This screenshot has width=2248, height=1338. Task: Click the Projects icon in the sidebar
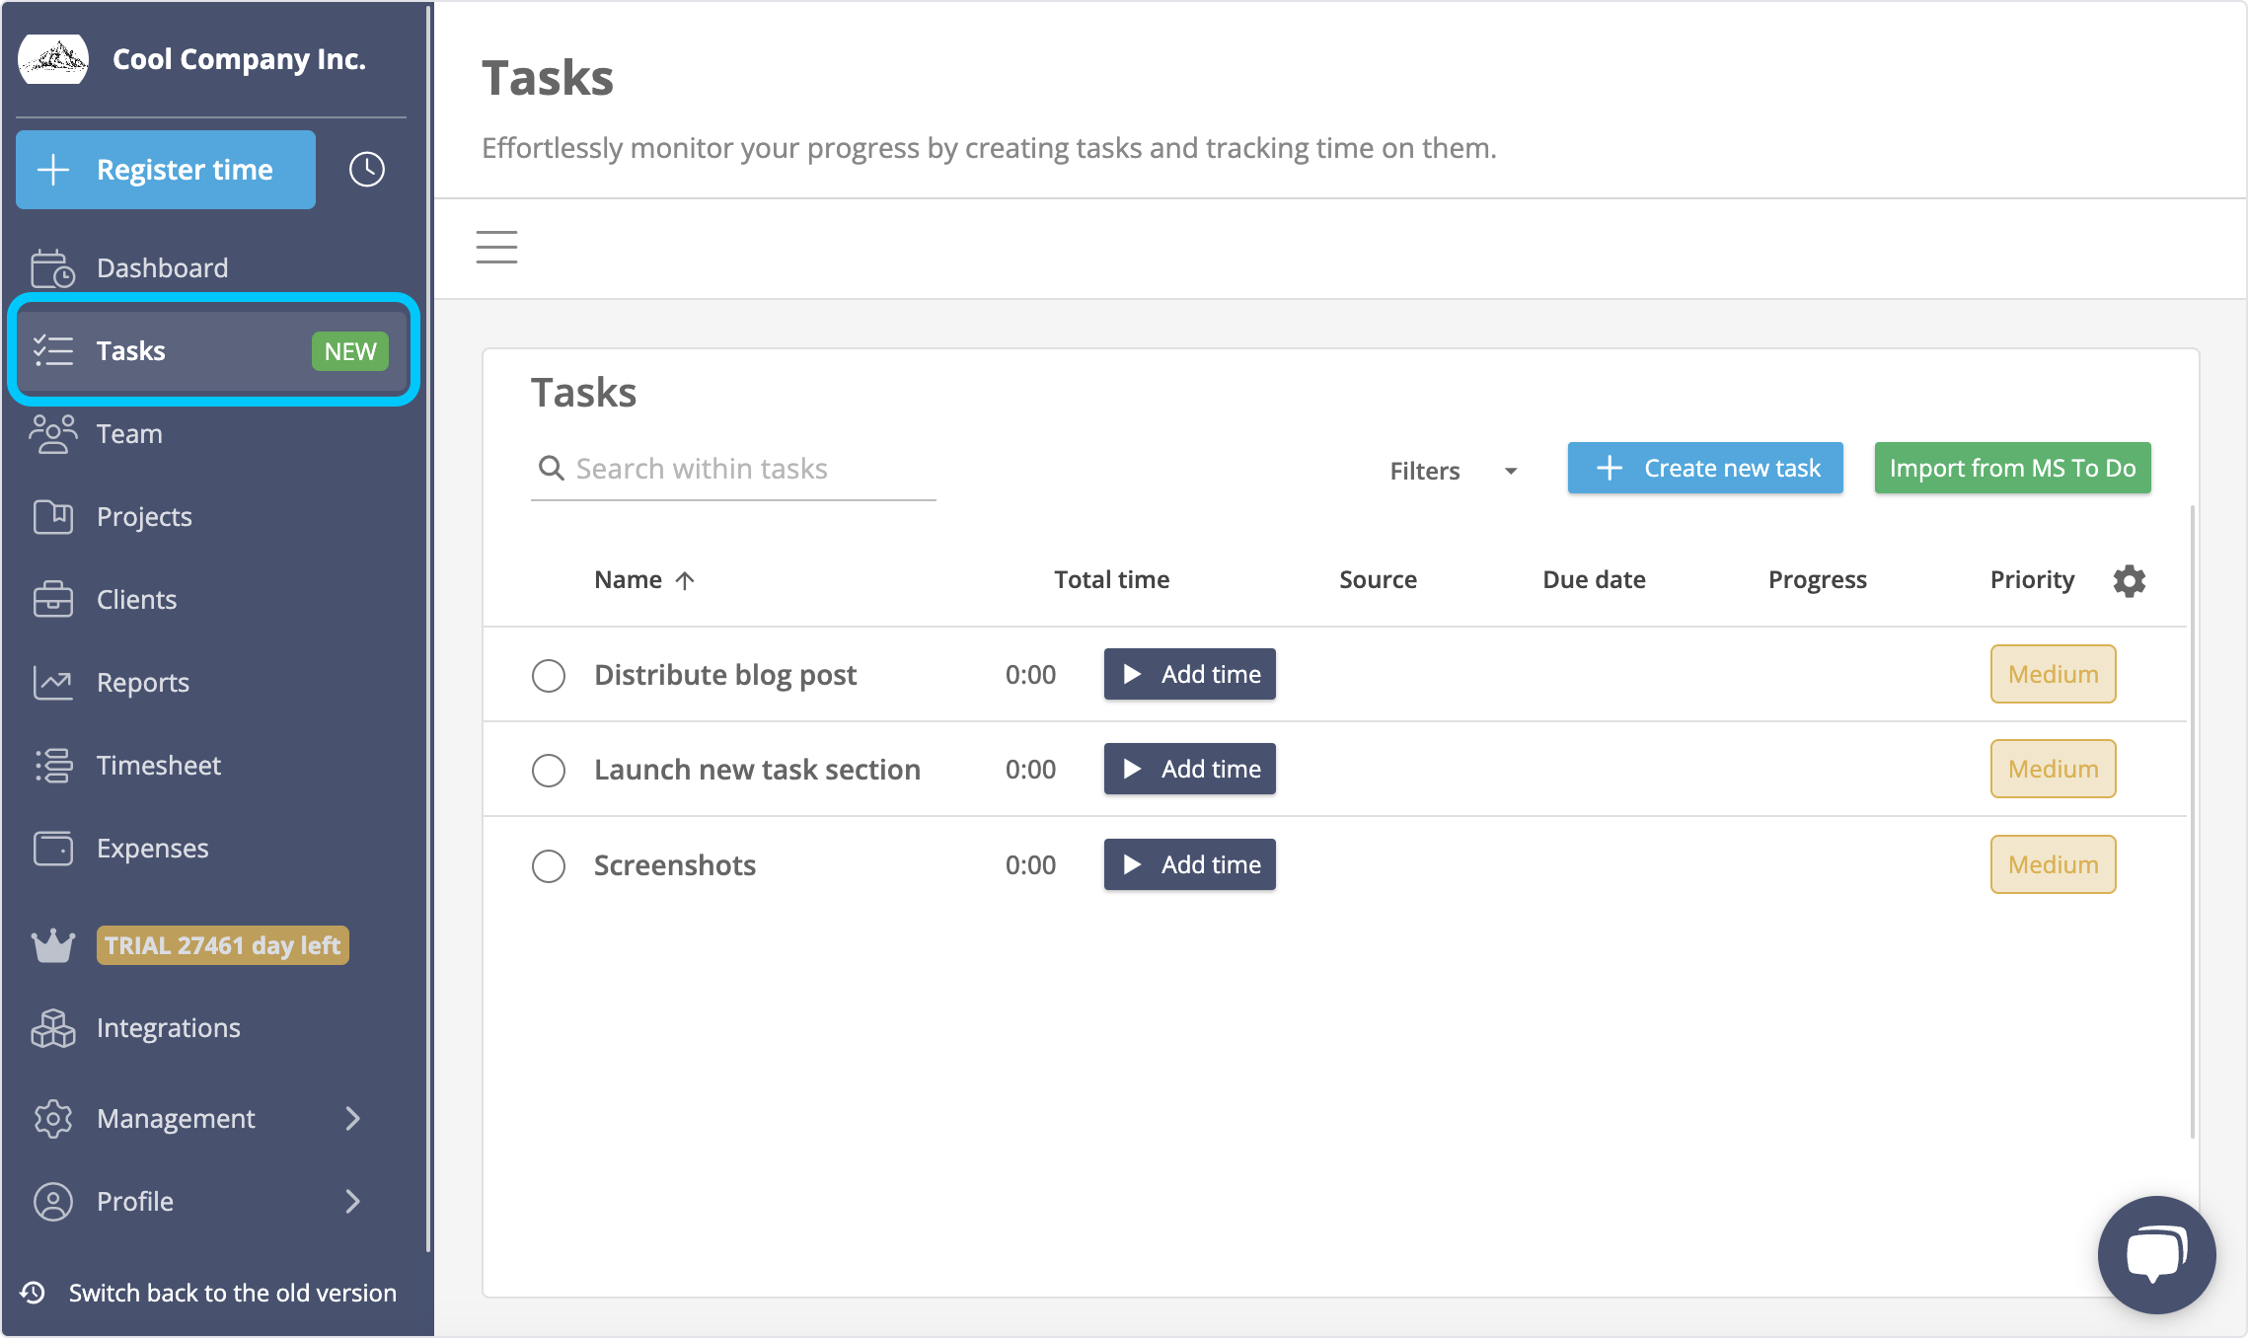click(x=54, y=516)
